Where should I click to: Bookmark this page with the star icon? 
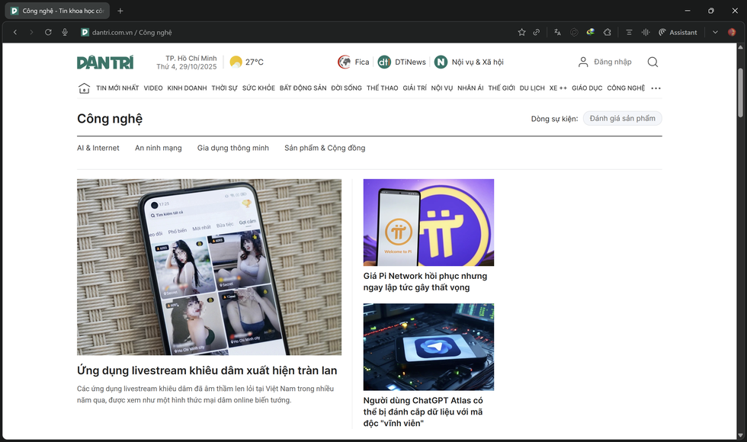521,32
